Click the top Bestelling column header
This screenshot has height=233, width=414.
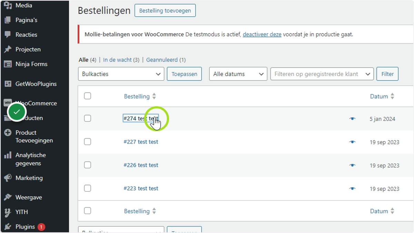click(x=137, y=96)
